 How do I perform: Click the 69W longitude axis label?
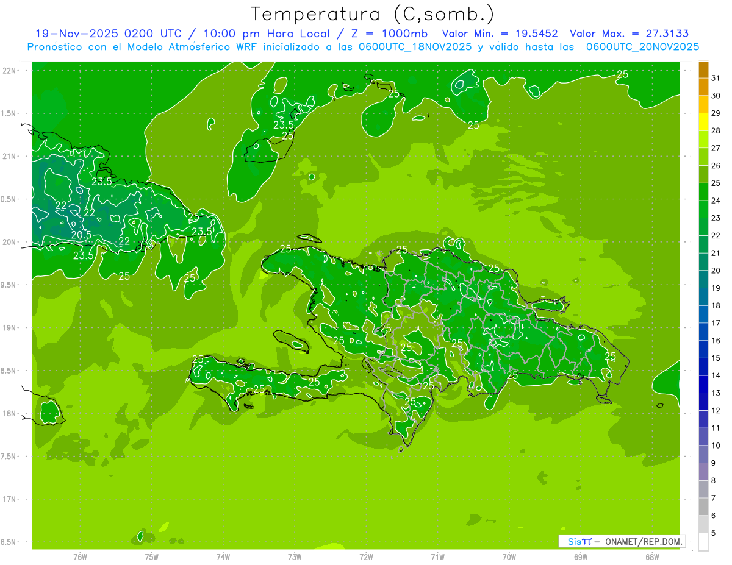click(581, 556)
